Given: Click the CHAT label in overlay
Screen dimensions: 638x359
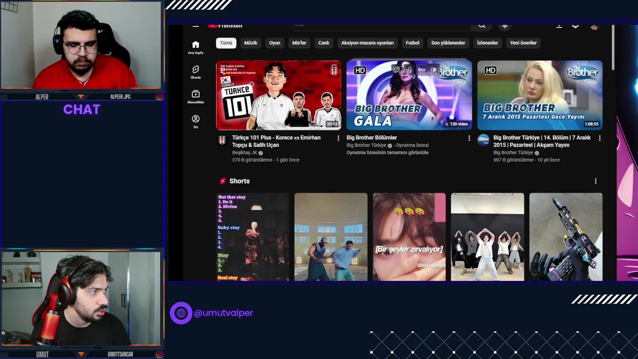Looking at the screenshot, I should click(82, 110).
